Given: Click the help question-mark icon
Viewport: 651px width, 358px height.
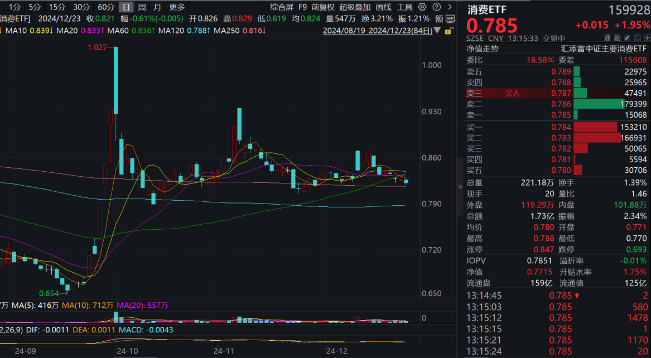Looking at the screenshot, I should click(x=436, y=7).
